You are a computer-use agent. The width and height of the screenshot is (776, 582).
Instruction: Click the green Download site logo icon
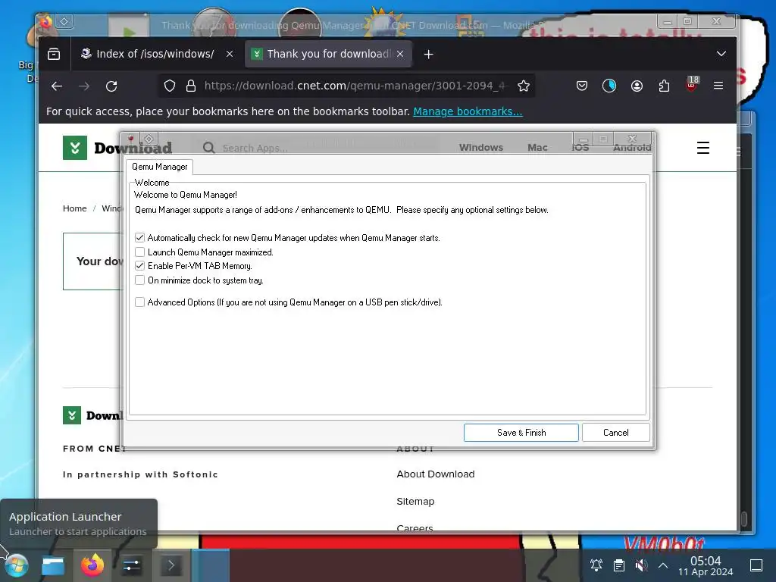(x=75, y=148)
